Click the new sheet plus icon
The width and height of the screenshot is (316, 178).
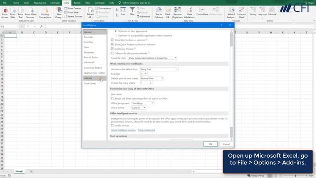point(31,172)
